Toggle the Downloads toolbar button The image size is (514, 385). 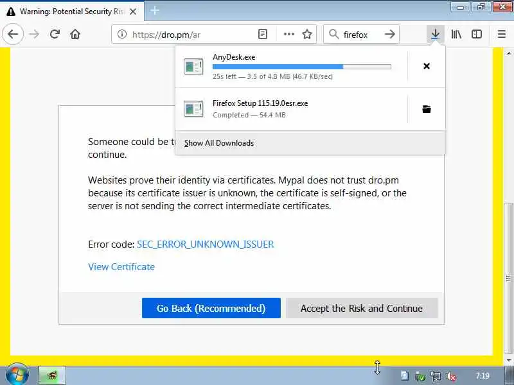coord(436,34)
